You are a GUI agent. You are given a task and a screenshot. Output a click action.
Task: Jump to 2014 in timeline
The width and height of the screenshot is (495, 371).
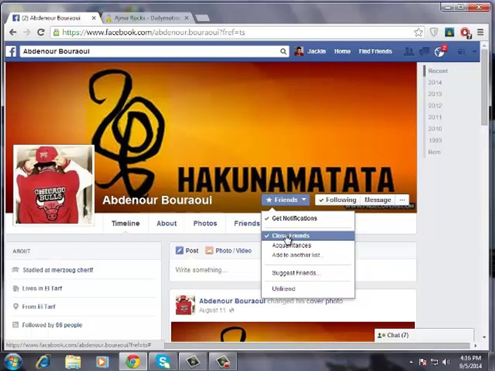[x=435, y=82]
